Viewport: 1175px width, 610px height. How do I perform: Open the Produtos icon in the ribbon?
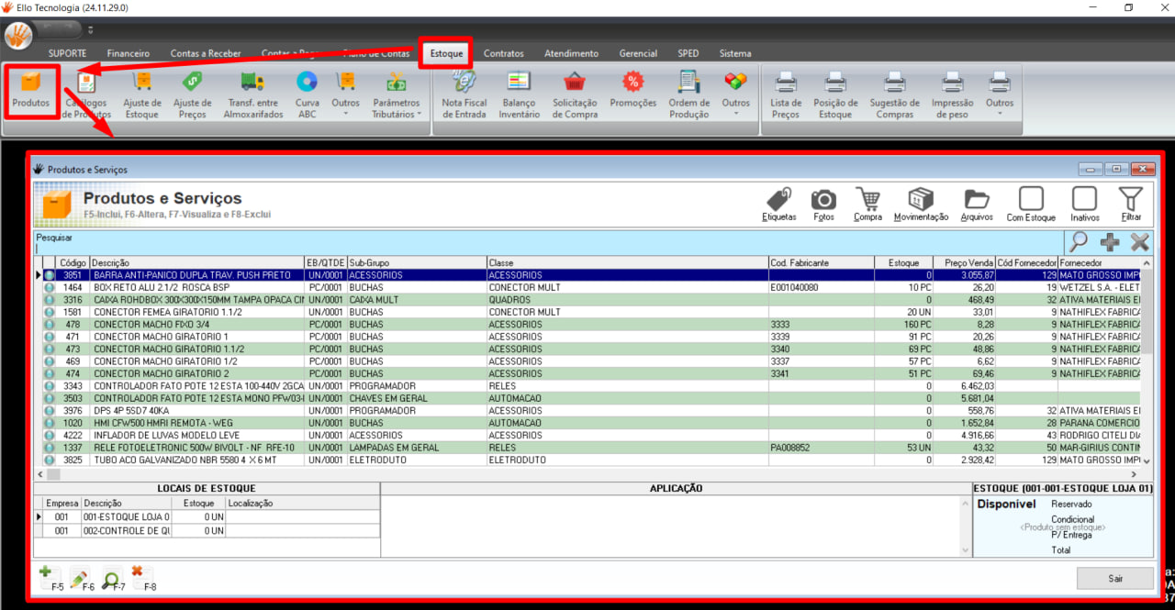31,91
